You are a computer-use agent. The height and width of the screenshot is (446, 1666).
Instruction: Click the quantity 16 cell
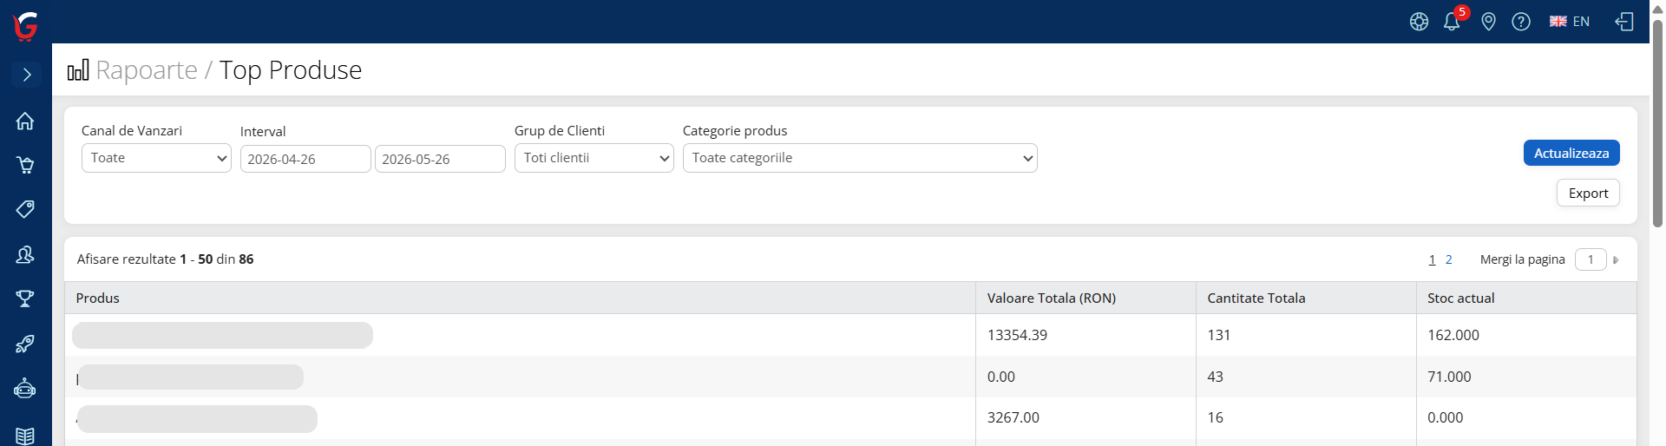pyautogui.click(x=1306, y=417)
